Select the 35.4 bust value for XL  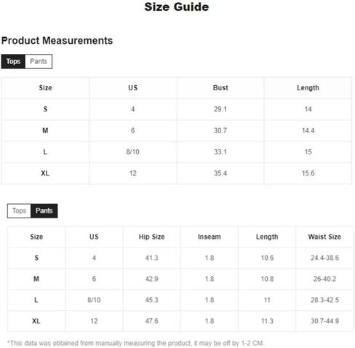220,173
